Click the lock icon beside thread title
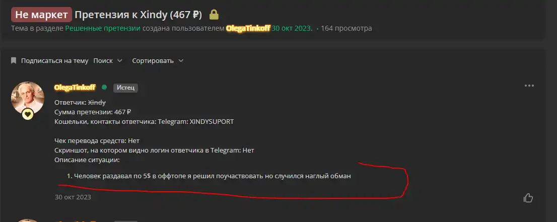557x222 pixels. click(214, 15)
